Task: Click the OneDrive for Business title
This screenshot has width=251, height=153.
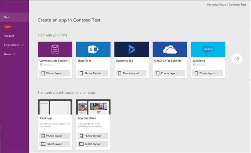Action: [x=168, y=61]
